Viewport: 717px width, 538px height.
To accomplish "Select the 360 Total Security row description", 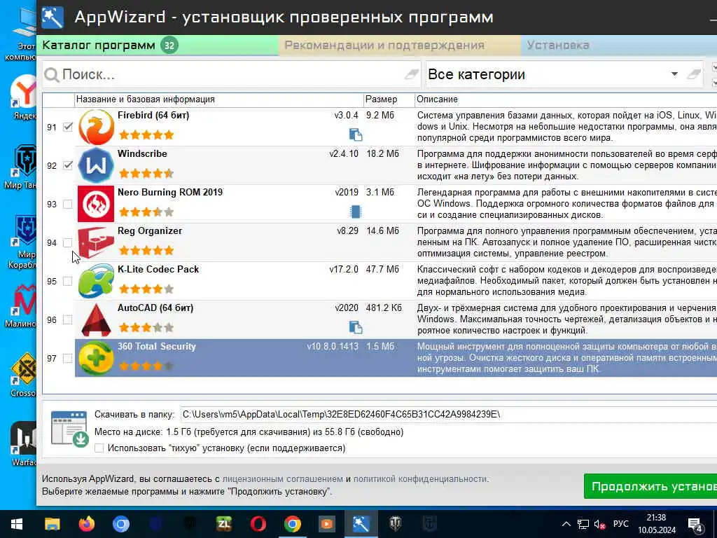I will click(x=566, y=358).
